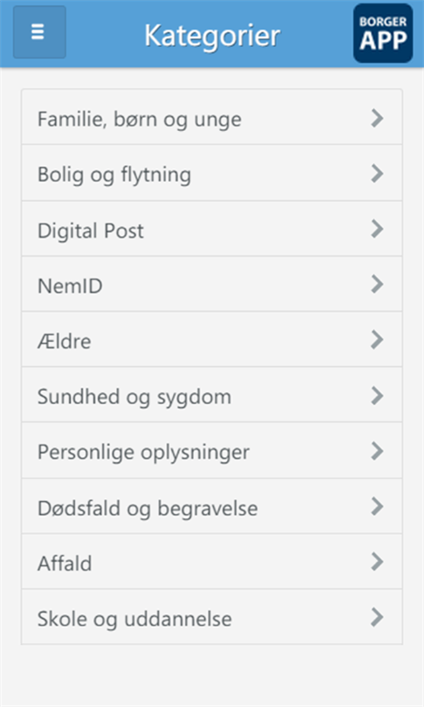Open the hamburger menu button
This screenshot has width=424, height=707.
[39, 32]
